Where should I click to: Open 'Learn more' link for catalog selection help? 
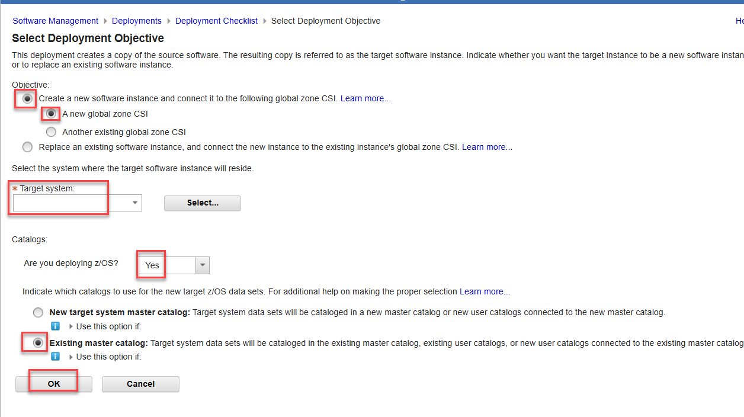pos(485,291)
